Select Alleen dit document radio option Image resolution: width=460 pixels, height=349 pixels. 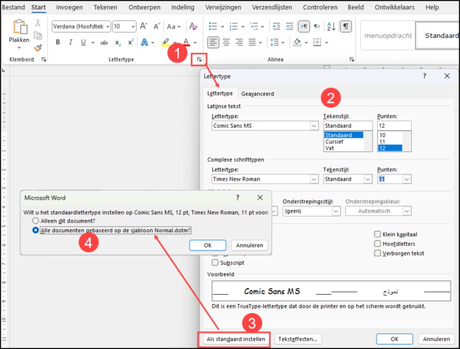tap(35, 220)
